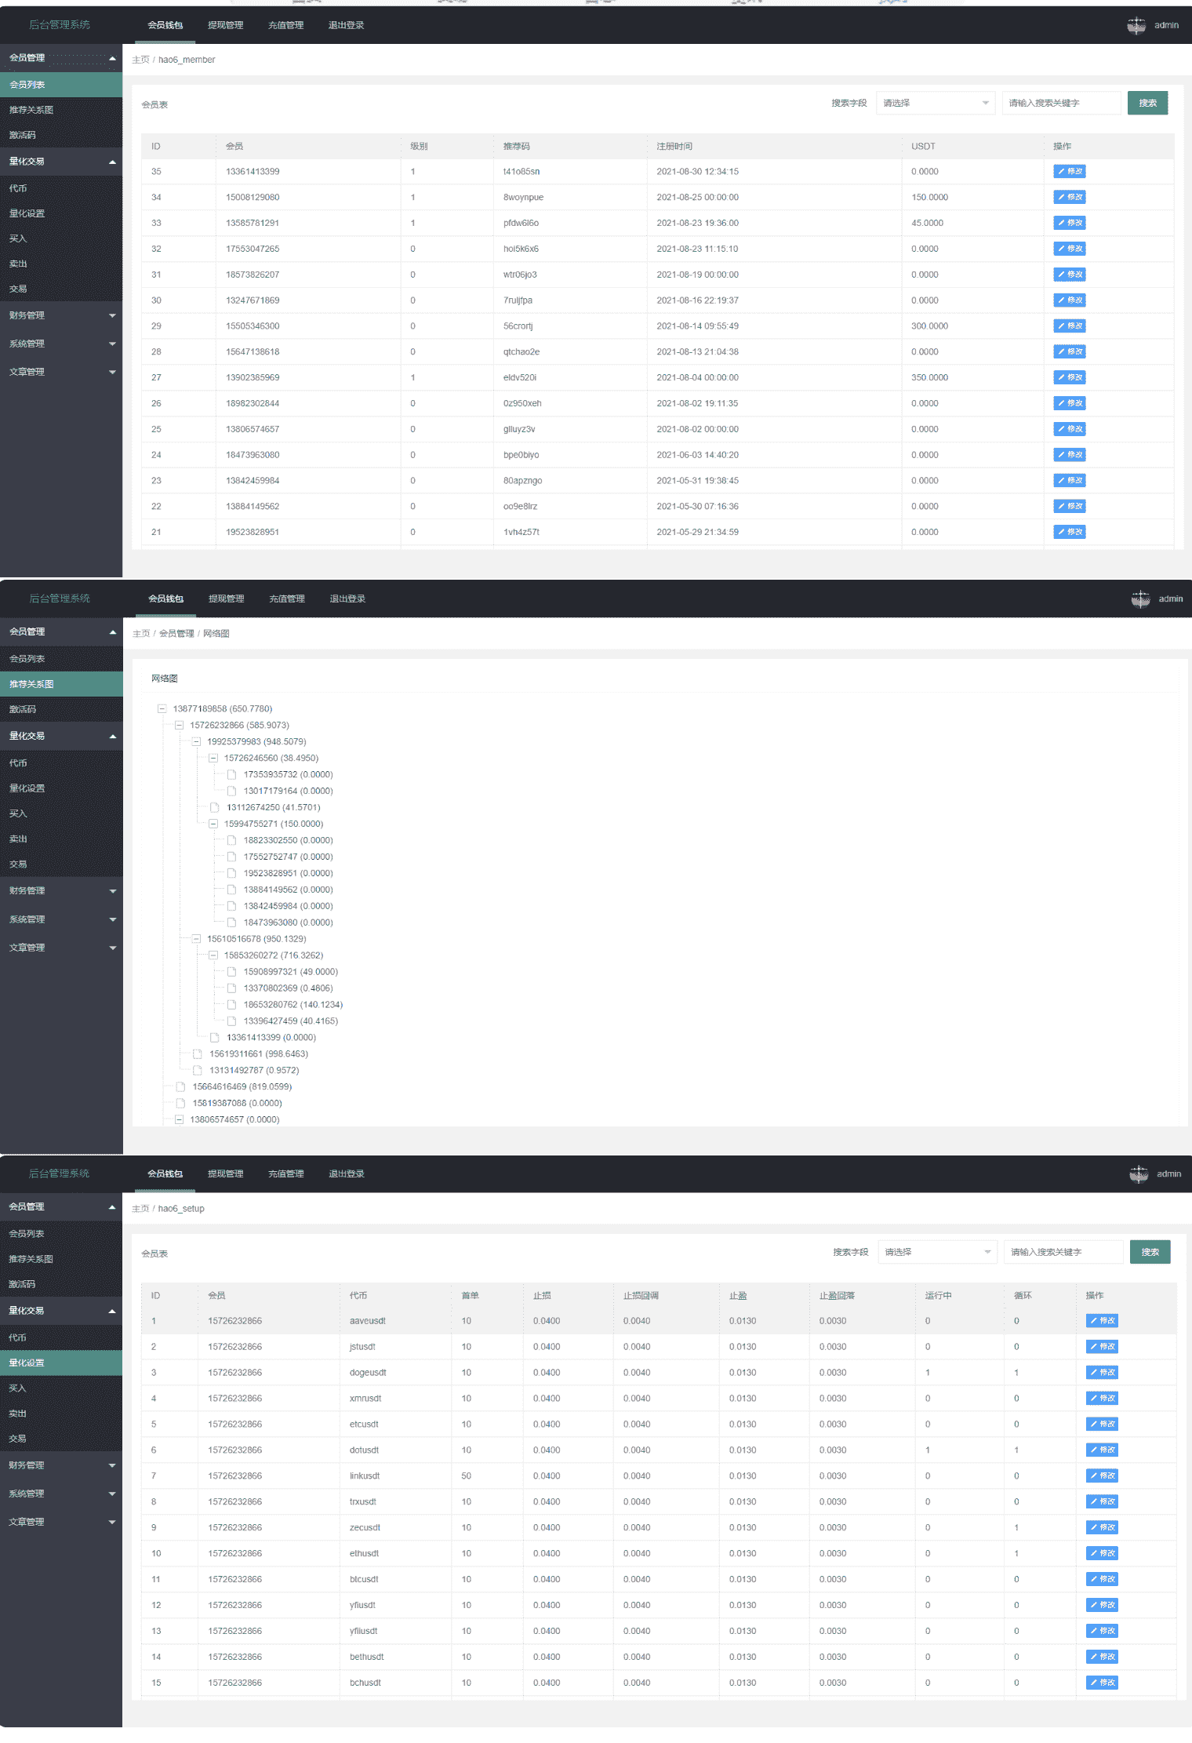Screen dimensions: 1192x1743
Task: Click 退出登录 in hao6_setup panel header
Action: coord(346,1174)
